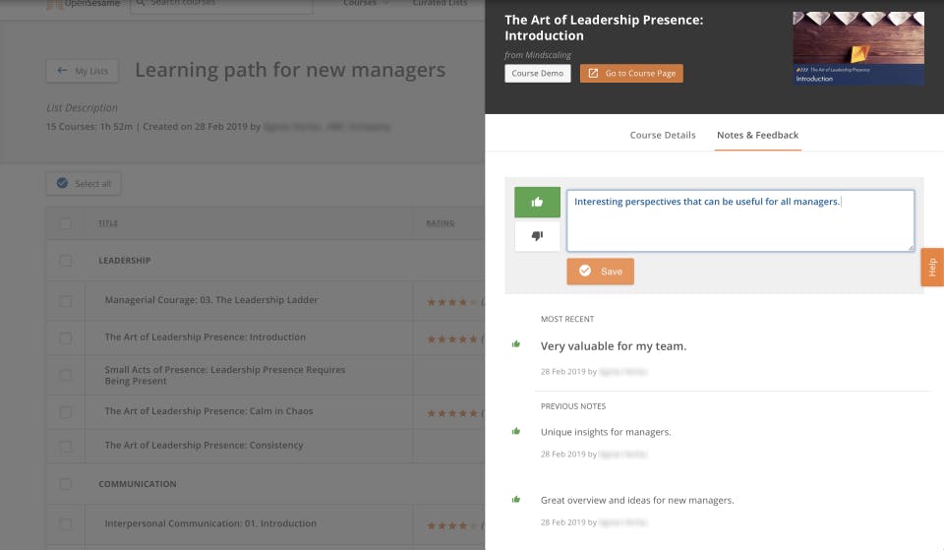Click the thumbs down feedback button
The height and width of the screenshot is (550, 944).
[537, 236]
